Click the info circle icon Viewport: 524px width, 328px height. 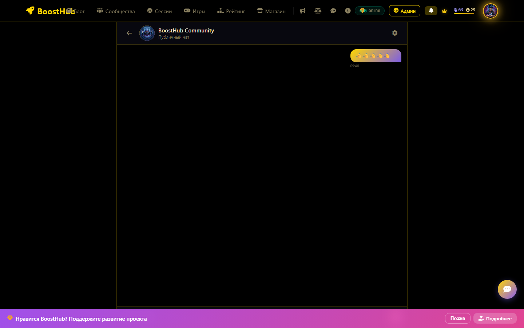(x=348, y=11)
